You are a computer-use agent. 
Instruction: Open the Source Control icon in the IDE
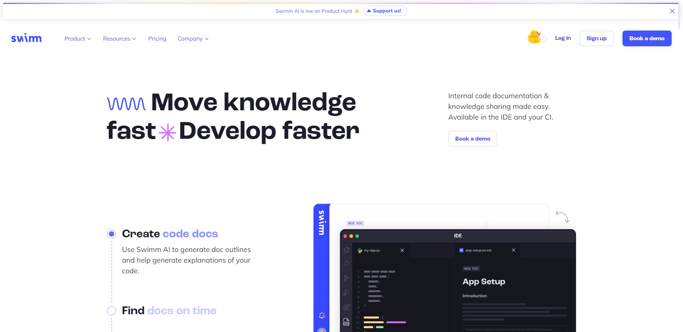pyautogui.click(x=346, y=278)
